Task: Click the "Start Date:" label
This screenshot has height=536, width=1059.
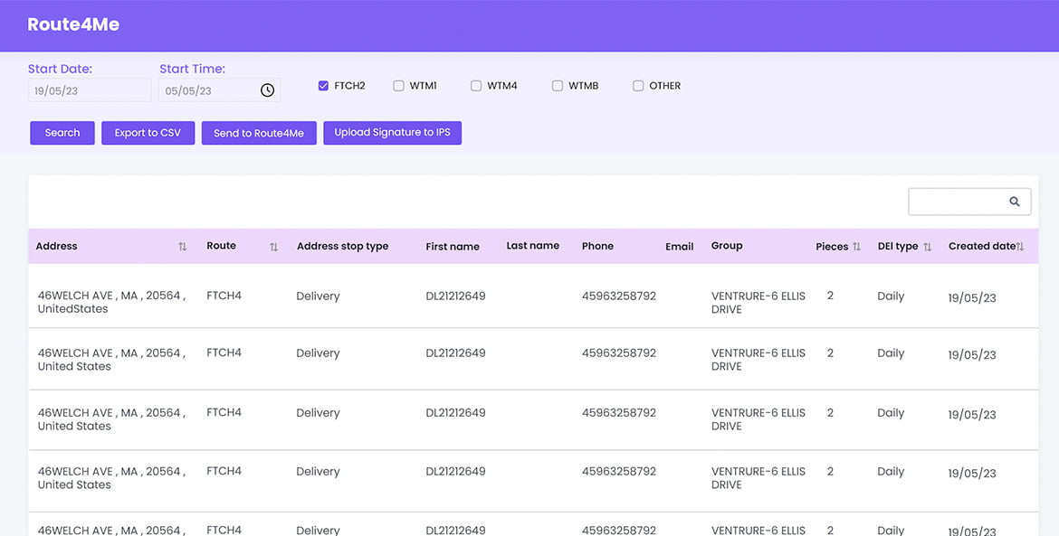Action: tap(60, 69)
